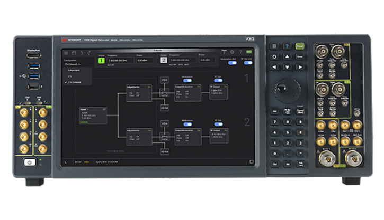The height and width of the screenshot is (220, 384).
Task: Push the number 3 key
Action: click(x=300, y=143)
